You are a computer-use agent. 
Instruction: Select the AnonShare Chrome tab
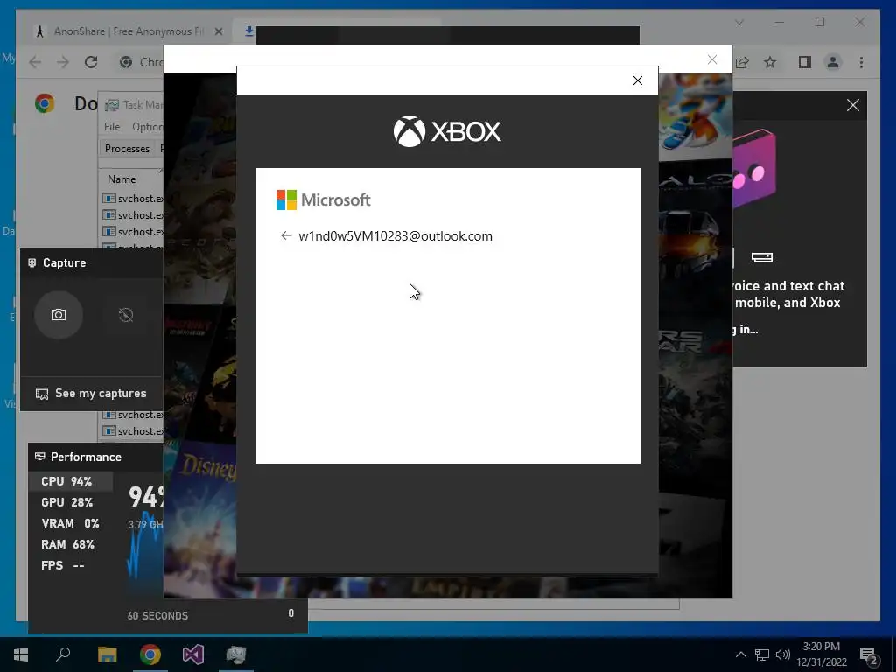(129, 31)
